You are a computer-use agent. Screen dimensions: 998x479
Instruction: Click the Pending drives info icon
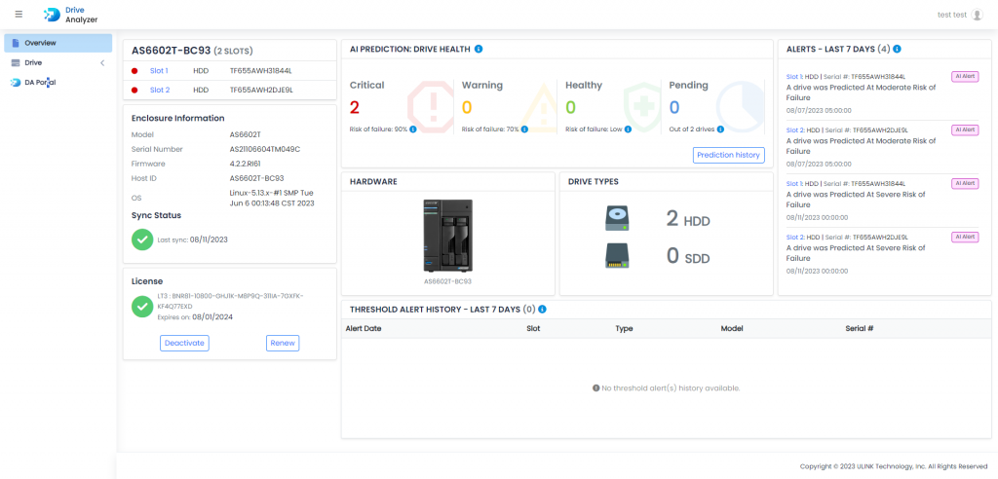(720, 129)
